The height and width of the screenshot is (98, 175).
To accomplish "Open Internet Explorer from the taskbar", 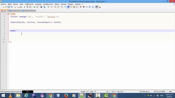I will coord(26,96).
